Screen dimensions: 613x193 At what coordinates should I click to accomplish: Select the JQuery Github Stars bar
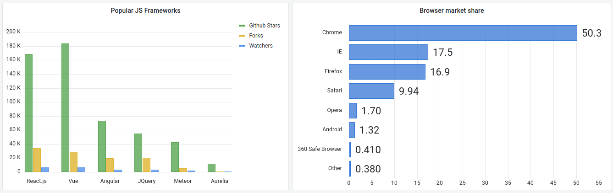(x=138, y=153)
